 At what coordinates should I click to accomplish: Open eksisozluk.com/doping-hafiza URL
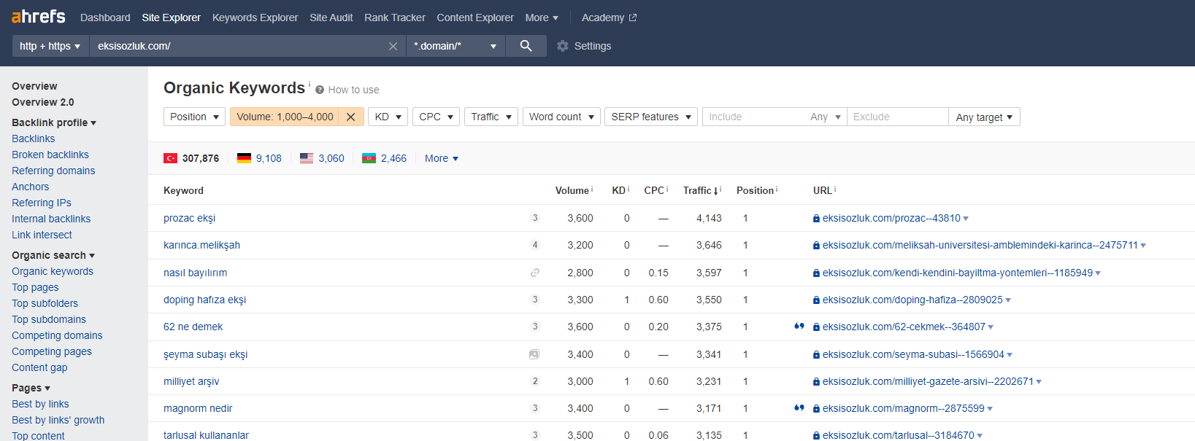pos(912,300)
